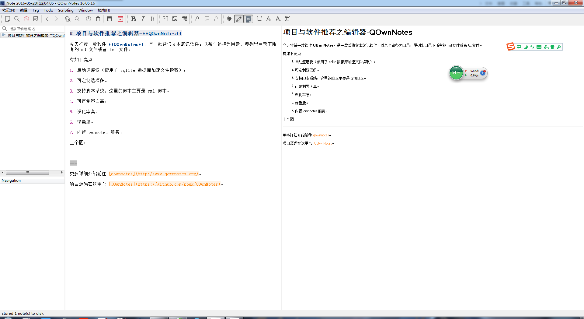The image size is (584, 319).
Task: Open the Scripting menu
Action: point(66,10)
